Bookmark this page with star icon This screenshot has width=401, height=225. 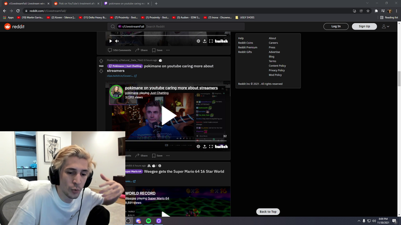tap(368, 11)
